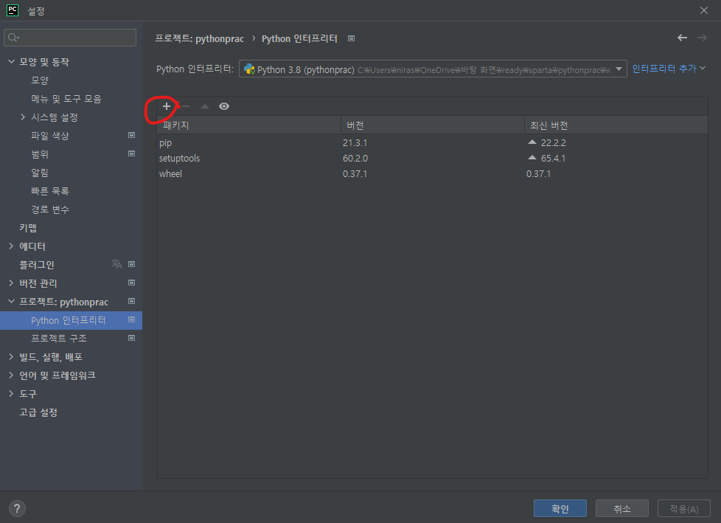The width and height of the screenshot is (721, 523).
Task: Click wheel latest version 0.37.1 cell
Action: tap(538, 174)
